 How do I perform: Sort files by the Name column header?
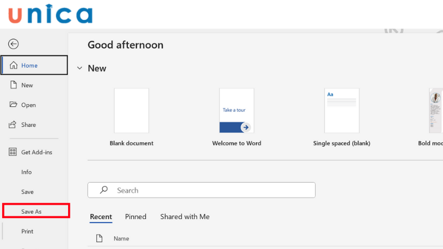[x=121, y=238]
